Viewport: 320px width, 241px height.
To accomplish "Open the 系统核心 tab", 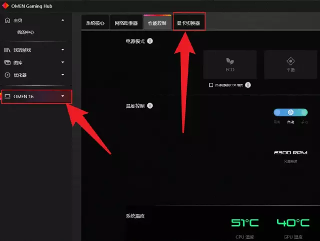I will click(x=95, y=22).
